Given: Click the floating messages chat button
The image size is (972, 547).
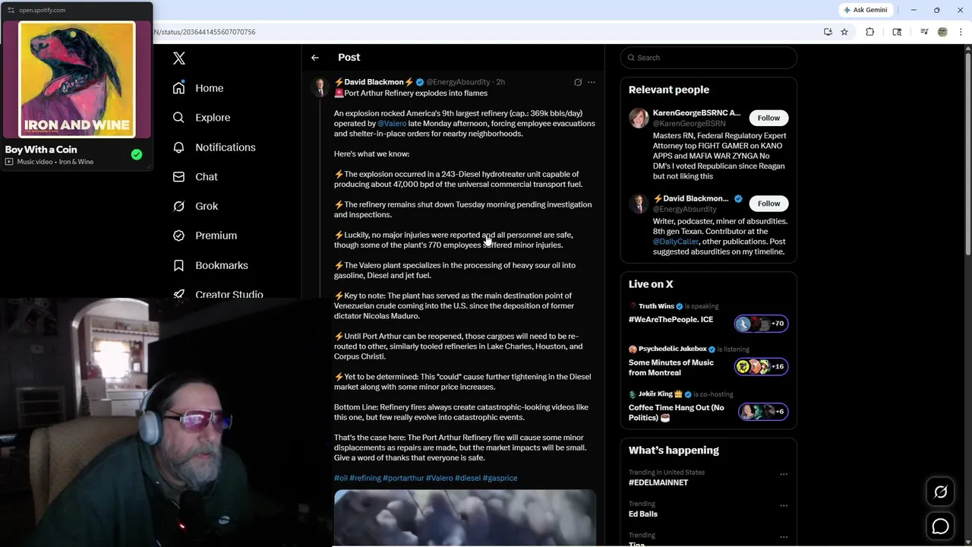Looking at the screenshot, I should (x=940, y=526).
